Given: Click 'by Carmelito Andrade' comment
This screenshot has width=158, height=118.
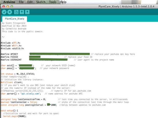Looking at the screenshot, I should coord(14,29).
